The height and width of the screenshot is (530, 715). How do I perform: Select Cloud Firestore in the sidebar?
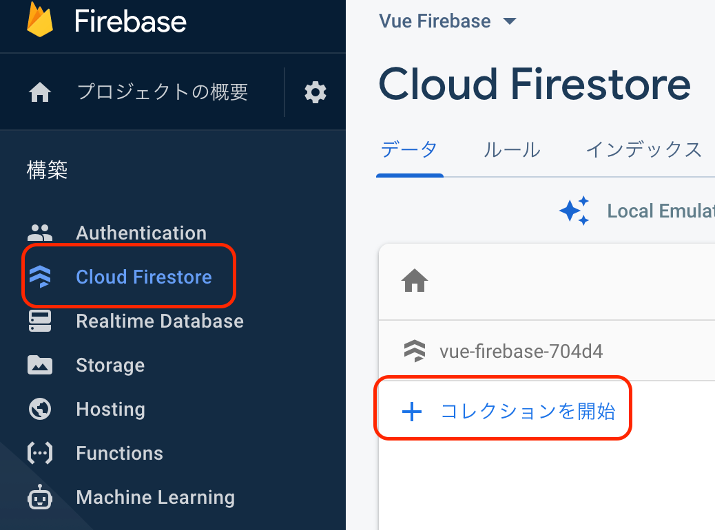(143, 276)
